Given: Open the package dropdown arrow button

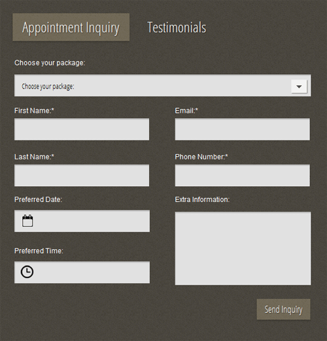Looking at the screenshot, I should point(299,87).
